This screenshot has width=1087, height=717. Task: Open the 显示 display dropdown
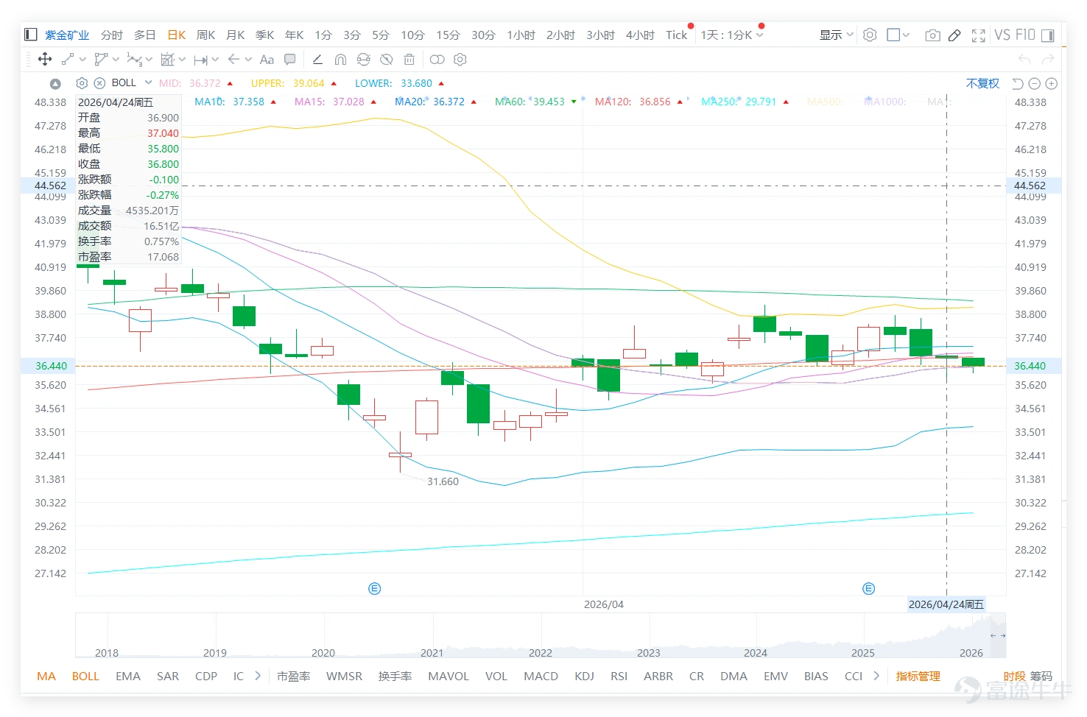[x=837, y=35]
